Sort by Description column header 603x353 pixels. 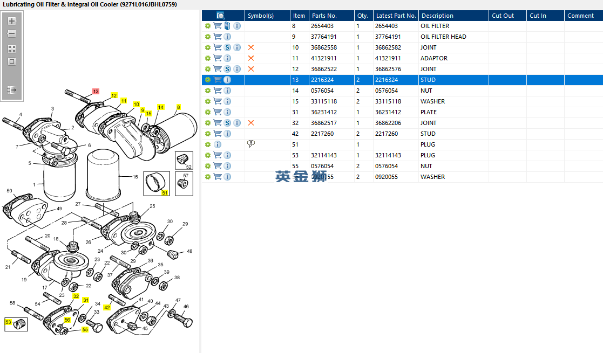(x=453, y=16)
